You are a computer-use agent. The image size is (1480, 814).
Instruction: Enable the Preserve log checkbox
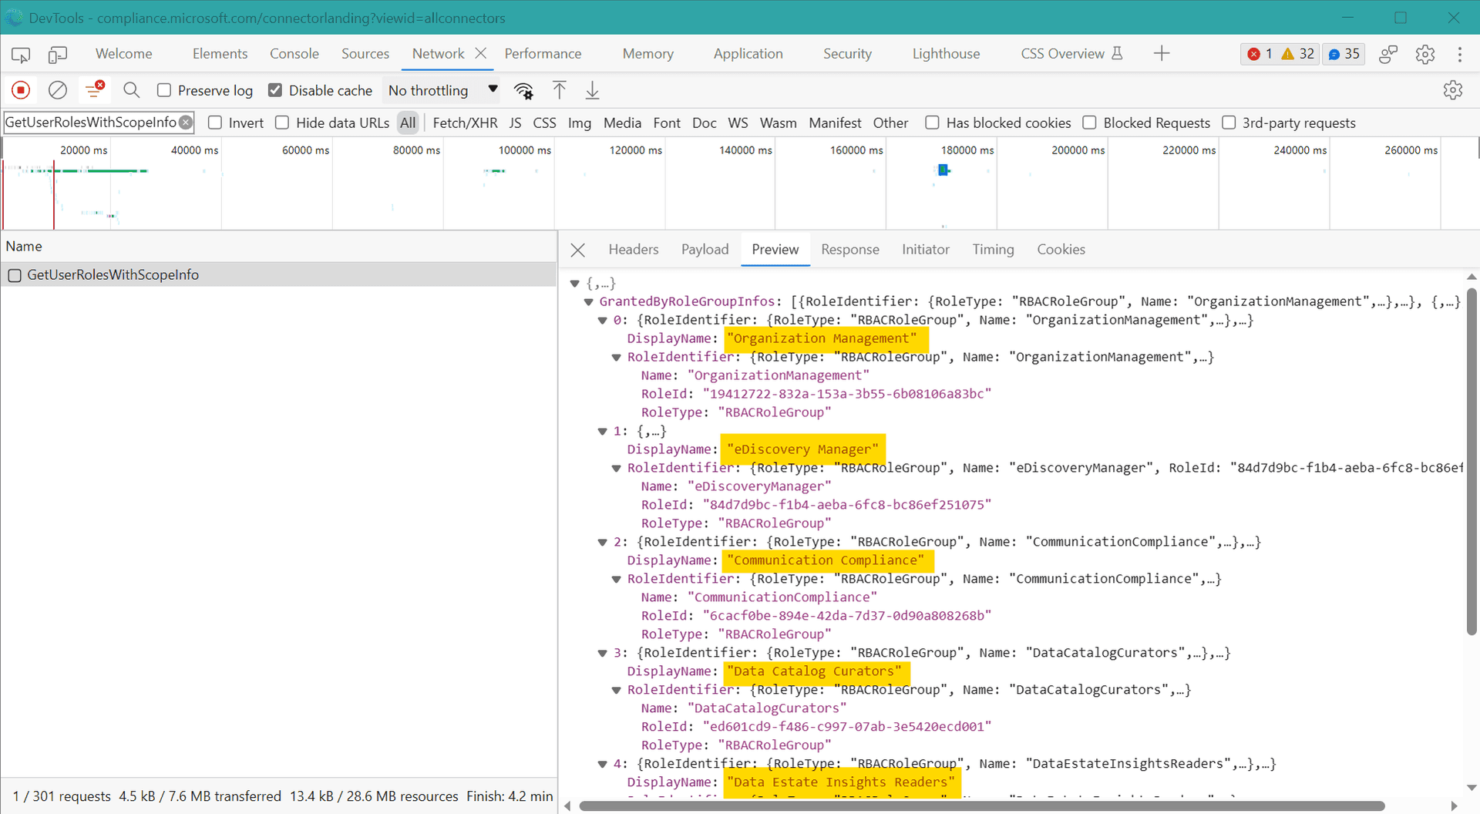(164, 90)
